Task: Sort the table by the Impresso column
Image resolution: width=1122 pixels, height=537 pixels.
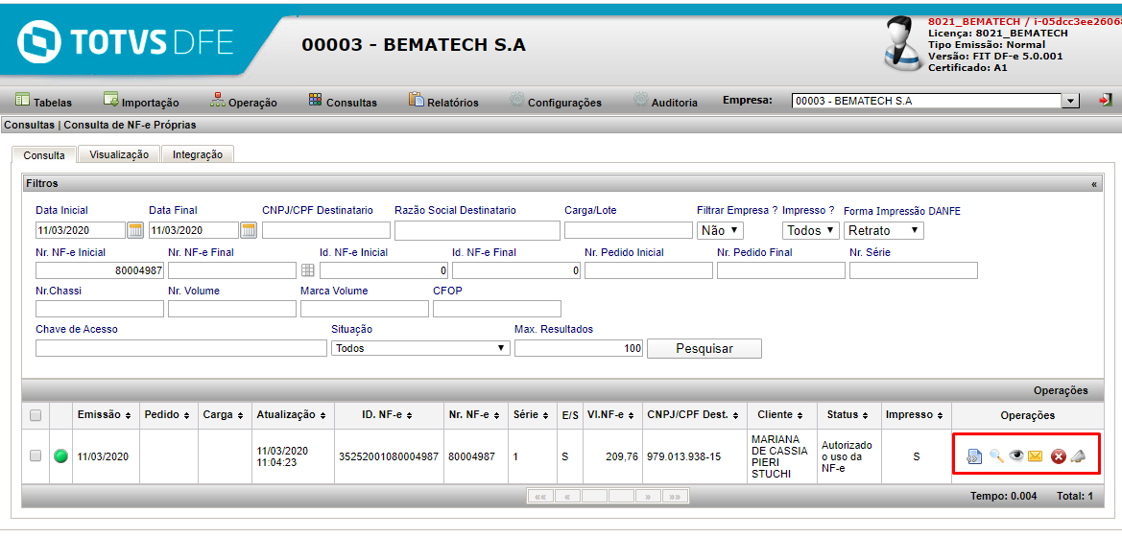Action: pos(916,414)
